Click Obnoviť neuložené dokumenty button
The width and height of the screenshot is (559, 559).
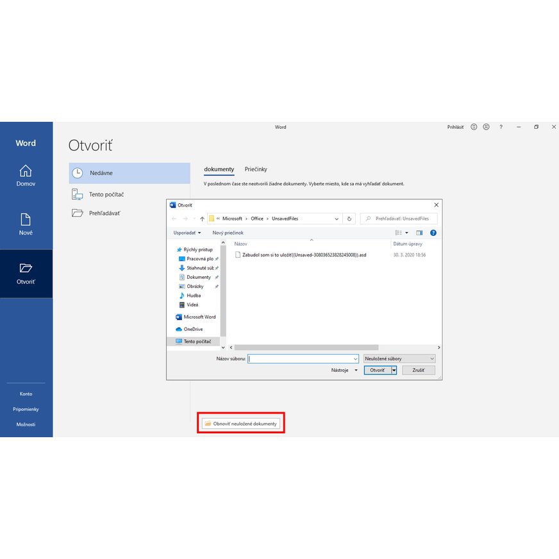click(x=241, y=424)
